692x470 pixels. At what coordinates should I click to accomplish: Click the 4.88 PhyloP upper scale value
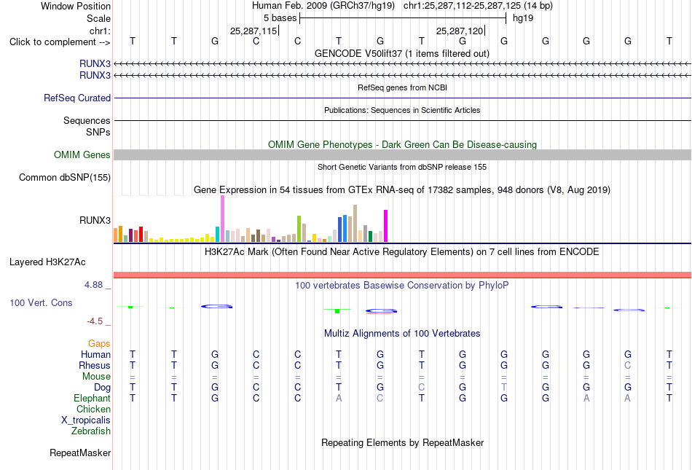tap(93, 285)
